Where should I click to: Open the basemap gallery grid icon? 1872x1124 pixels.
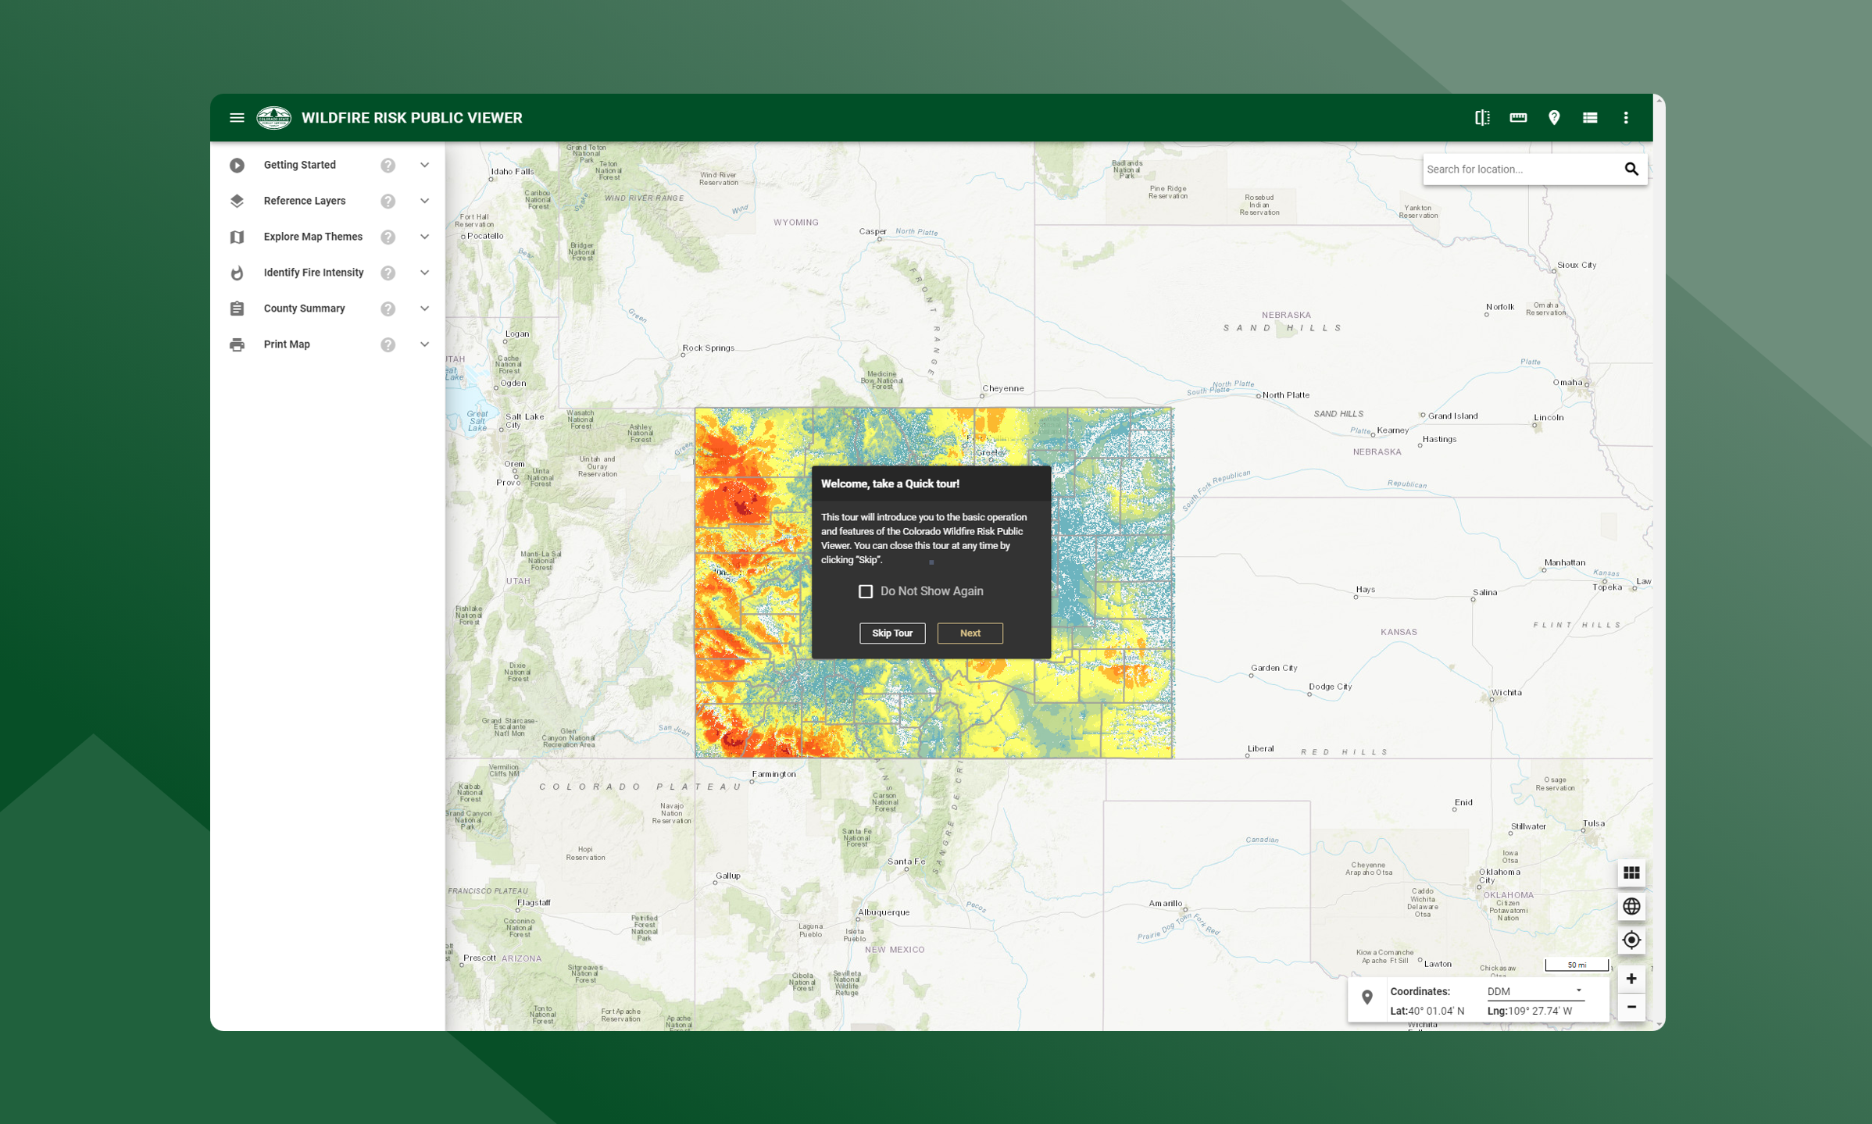point(1631,872)
